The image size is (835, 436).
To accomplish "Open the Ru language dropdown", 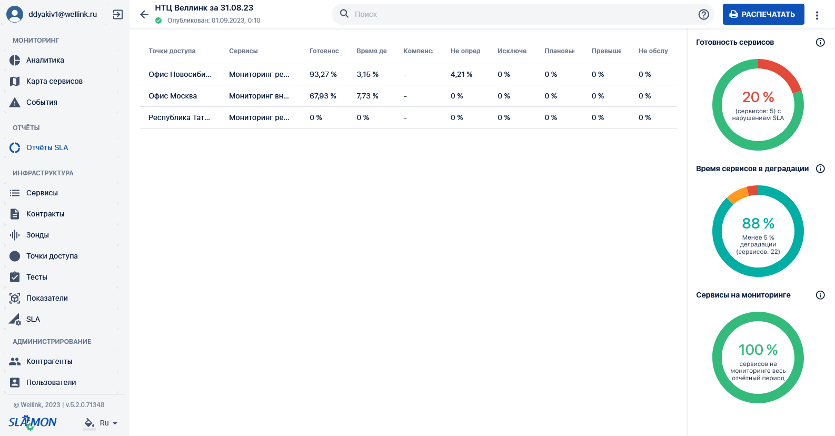I will click(x=109, y=423).
